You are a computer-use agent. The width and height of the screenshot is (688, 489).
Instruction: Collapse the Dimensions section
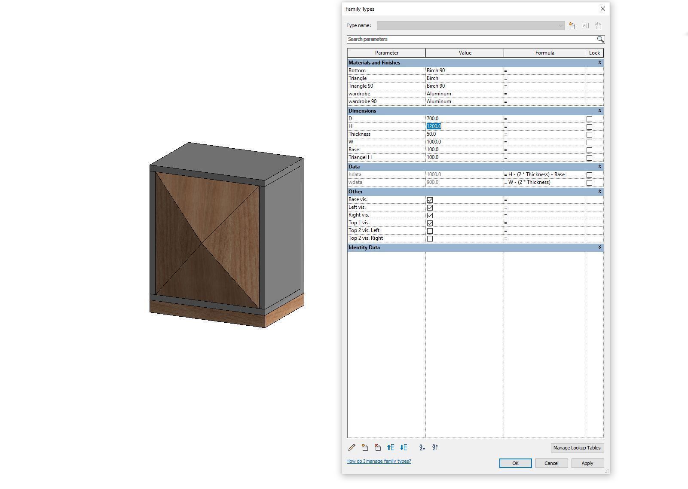click(599, 110)
